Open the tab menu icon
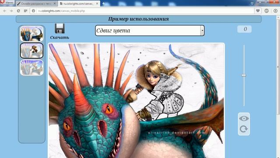Screen dimensions: 280x158 pyautogui.click(x=252, y=4)
